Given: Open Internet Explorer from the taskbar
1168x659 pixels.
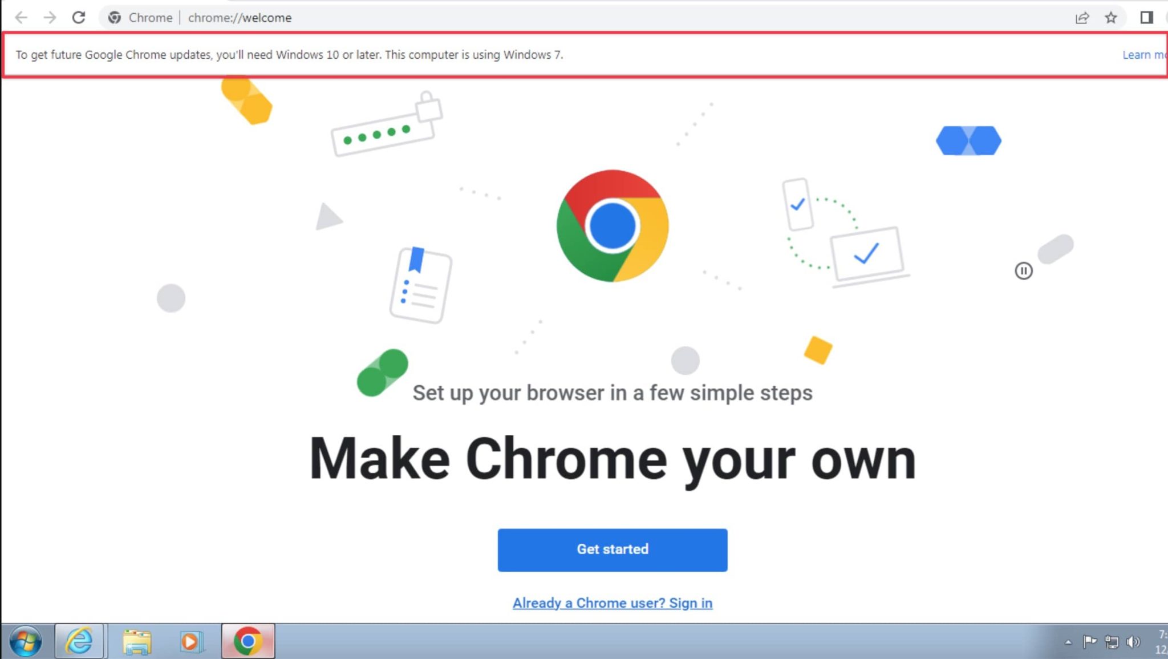Looking at the screenshot, I should coord(79,641).
